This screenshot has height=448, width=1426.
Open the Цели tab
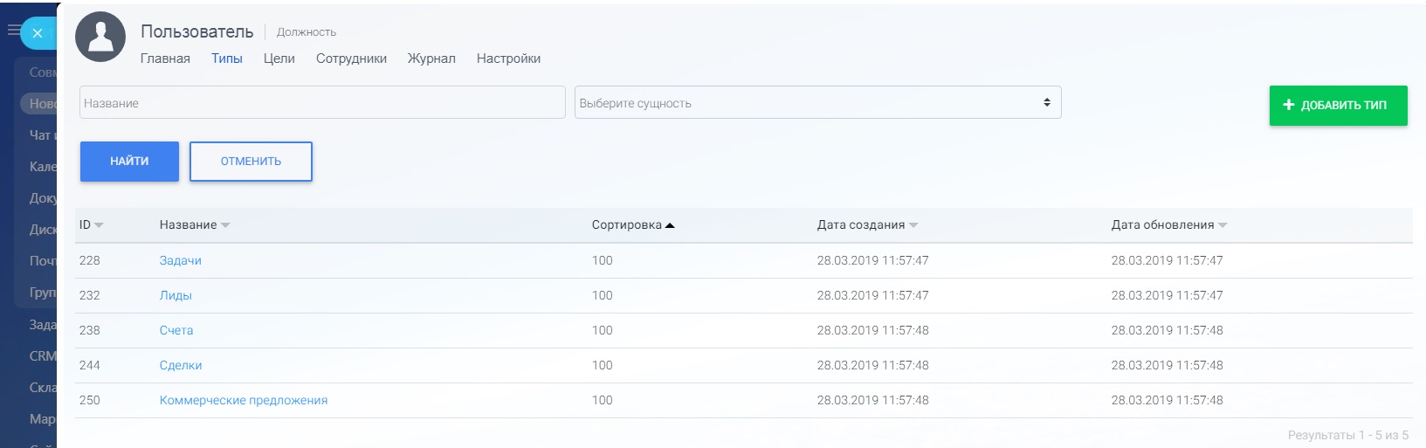pyautogui.click(x=279, y=59)
